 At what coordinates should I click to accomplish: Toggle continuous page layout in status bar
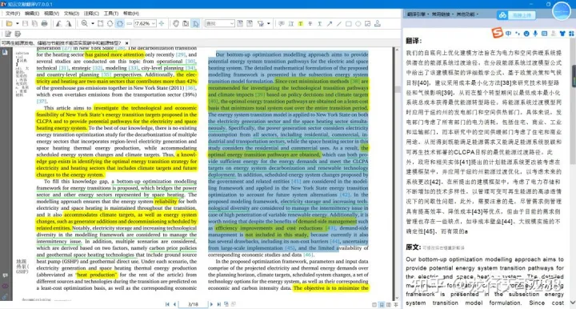coord(382,304)
